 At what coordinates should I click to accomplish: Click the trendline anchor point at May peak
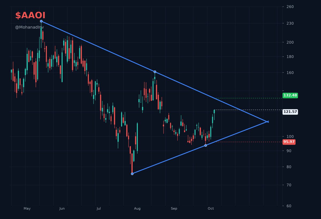[41, 21]
